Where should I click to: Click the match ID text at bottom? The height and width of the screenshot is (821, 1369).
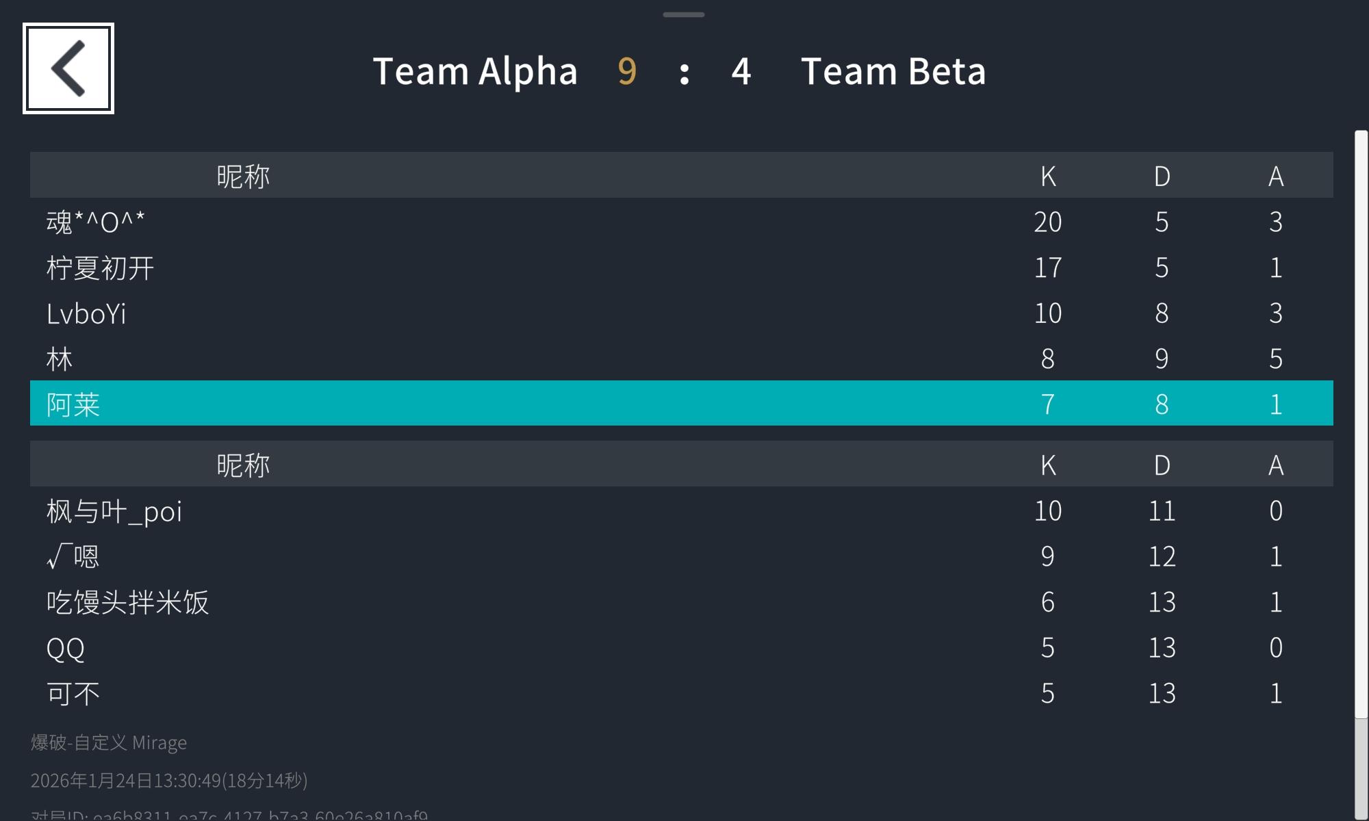(229, 815)
